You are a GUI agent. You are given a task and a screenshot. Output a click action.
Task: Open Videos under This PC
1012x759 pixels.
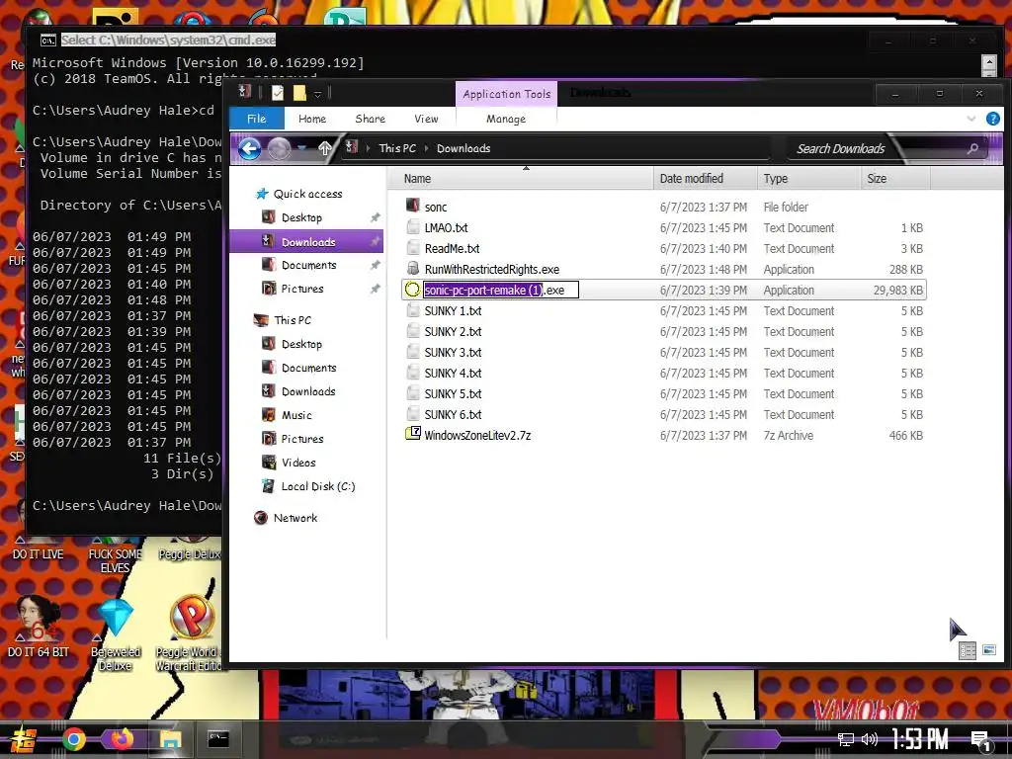click(x=298, y=463)
